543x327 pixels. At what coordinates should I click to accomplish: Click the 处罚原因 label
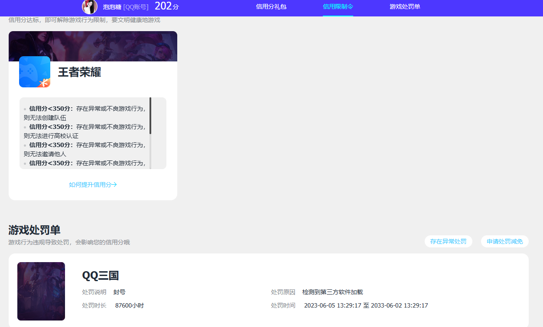[283, 292]
